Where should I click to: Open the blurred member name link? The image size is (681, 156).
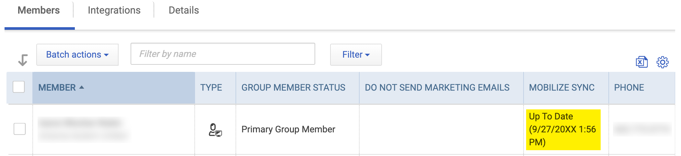point(80,123)
